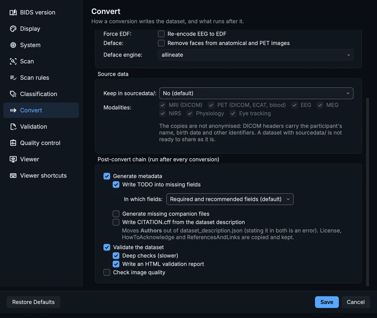Click the Source data group title

[x=113, y=74]
